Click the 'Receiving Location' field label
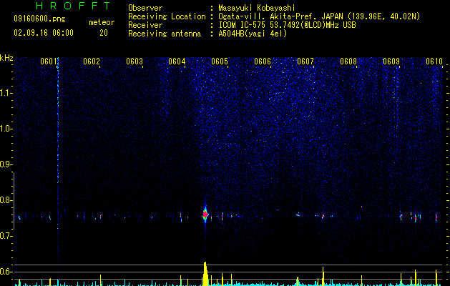 pyautogui.click(x=167, y=16)
